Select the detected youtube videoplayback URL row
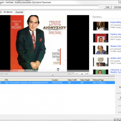The width and height of the screenshot is (121, 121). tap(57, 82)
